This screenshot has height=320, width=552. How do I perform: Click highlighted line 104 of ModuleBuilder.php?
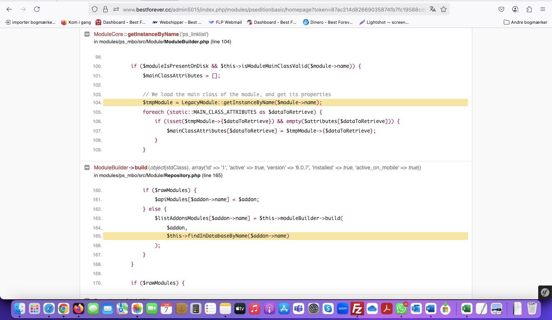[286, 102]
